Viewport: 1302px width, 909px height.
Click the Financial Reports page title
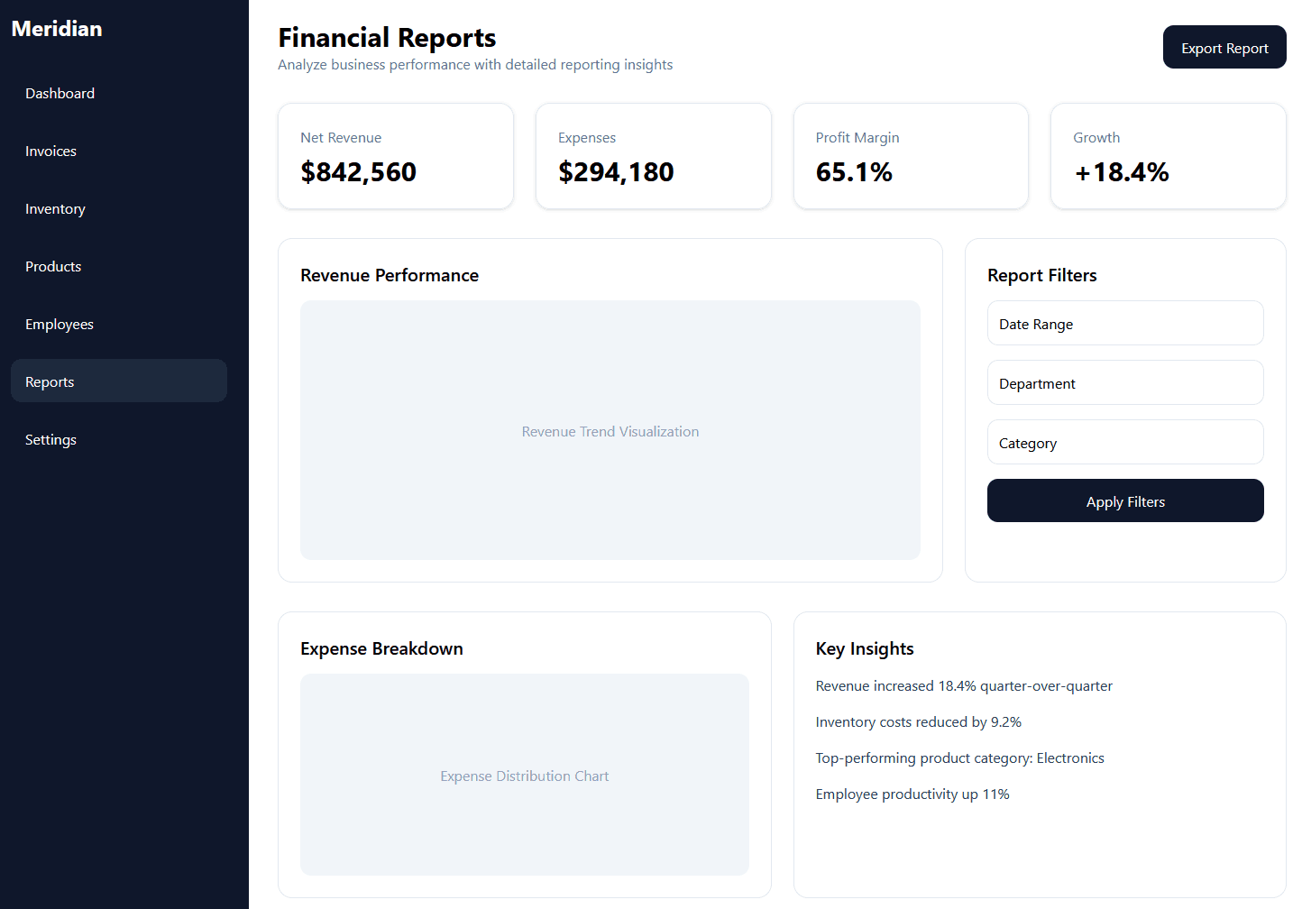(x=387, y=38)
